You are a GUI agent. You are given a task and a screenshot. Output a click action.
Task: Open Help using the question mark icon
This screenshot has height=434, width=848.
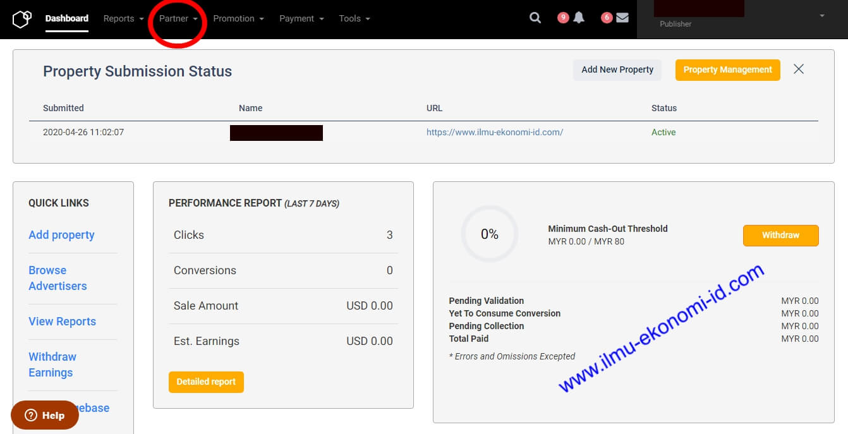pyautogui.click(x=30, y=415)
